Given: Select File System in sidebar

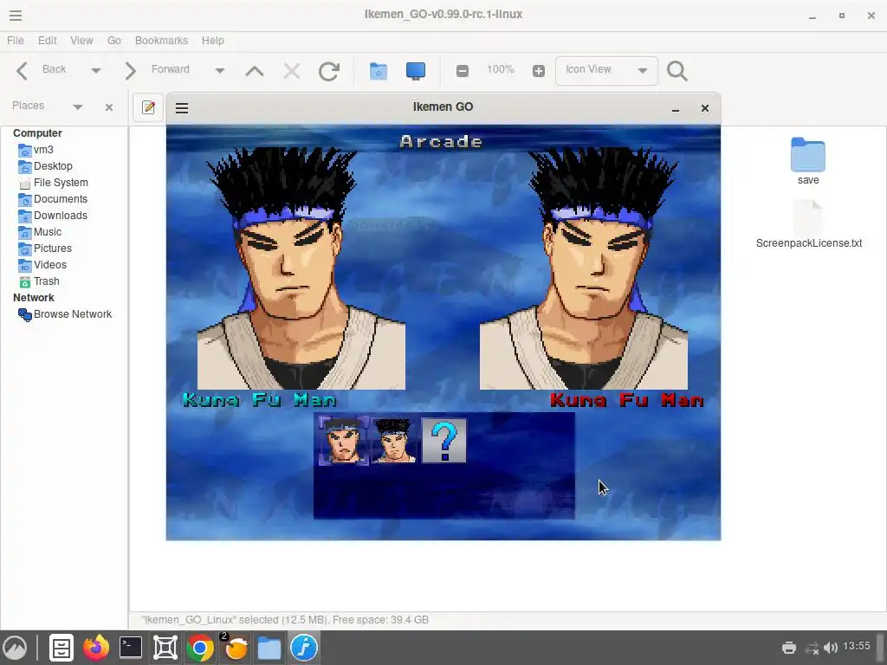Looking at the screenshot, I should pyautogui.click(x=61, y=183).
